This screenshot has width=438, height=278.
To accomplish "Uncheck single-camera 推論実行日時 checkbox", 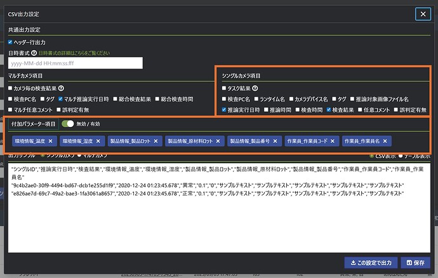I will [223, 110].
